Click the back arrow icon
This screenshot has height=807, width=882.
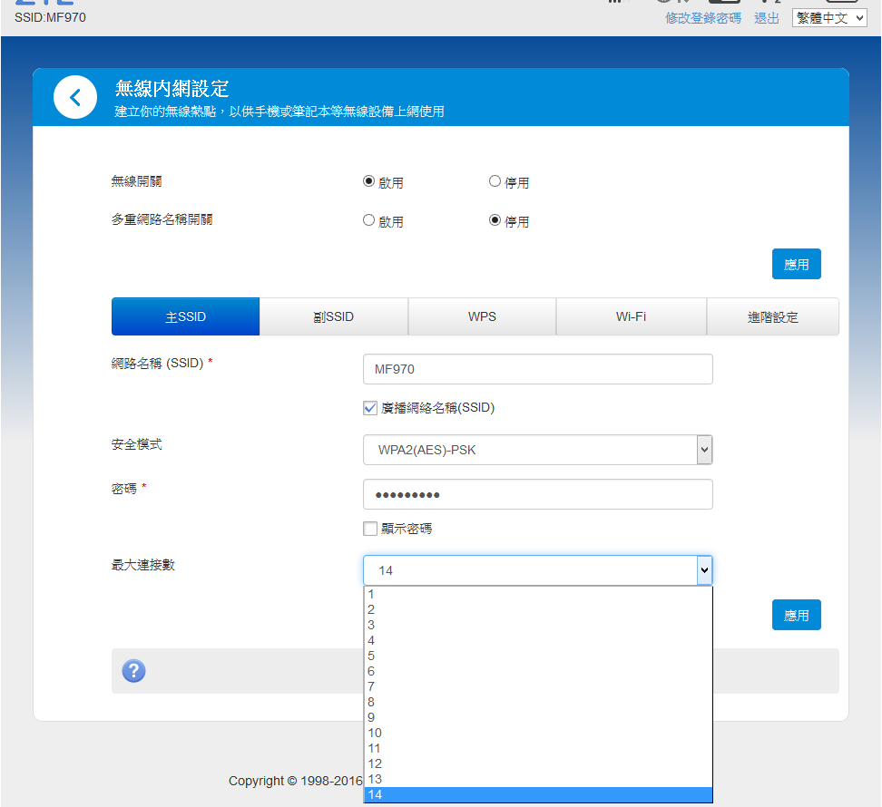[75, 98]
